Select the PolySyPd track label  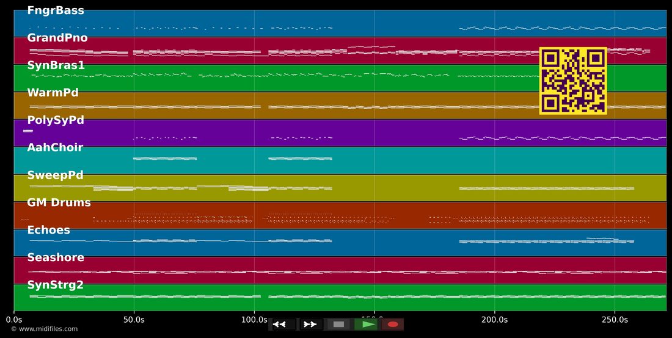[56, 120]
